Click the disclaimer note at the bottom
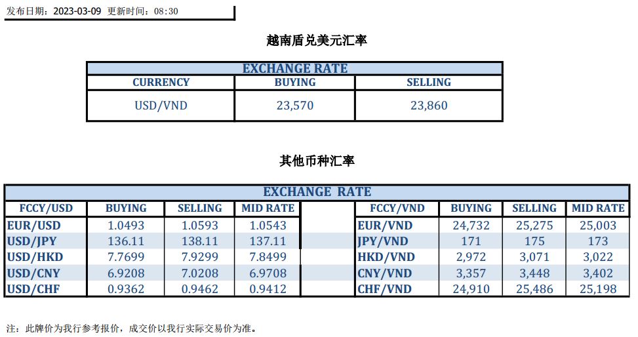 (x=131, y=328)
